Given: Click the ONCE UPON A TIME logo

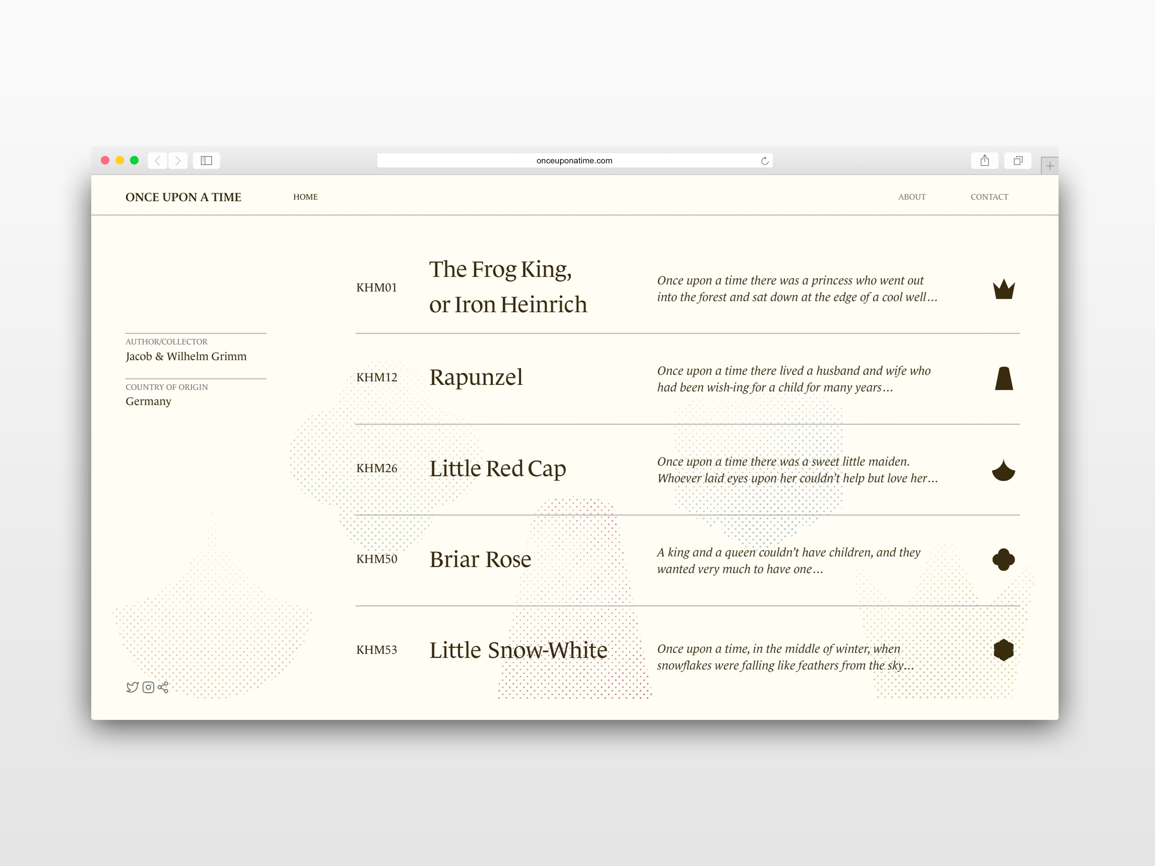Looking at the screenshot, I should [x=183, y=197].
